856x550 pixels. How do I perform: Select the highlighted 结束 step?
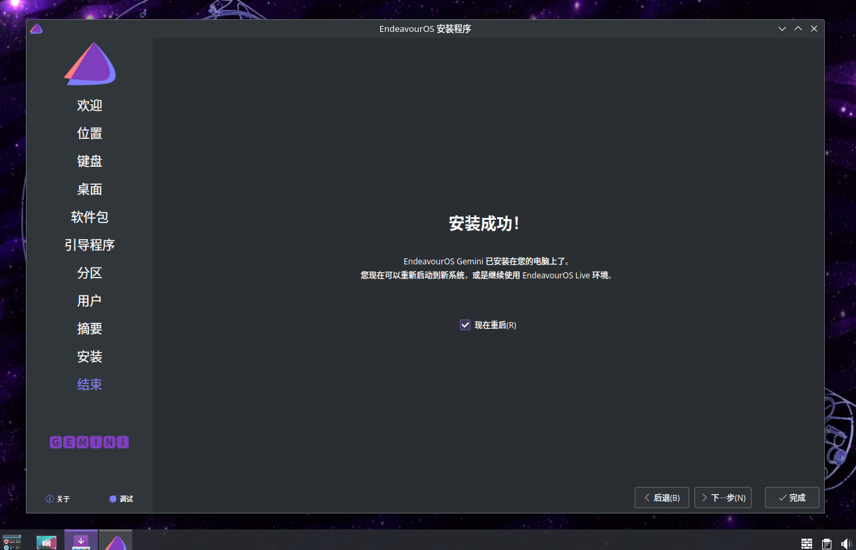pyautogui.click(x=90, y=385)
